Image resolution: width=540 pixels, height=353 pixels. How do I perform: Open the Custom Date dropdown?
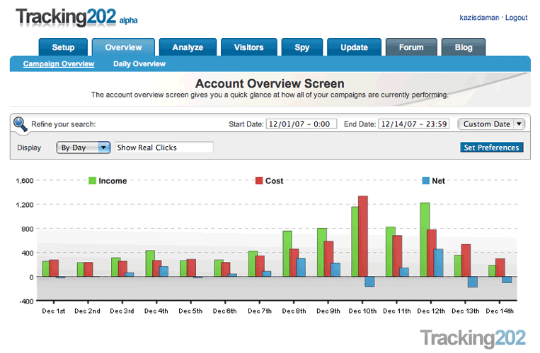tap(491, 124)
